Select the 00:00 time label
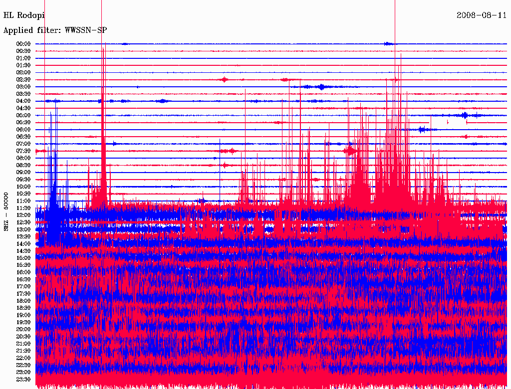511x389 pixels. 23,44
